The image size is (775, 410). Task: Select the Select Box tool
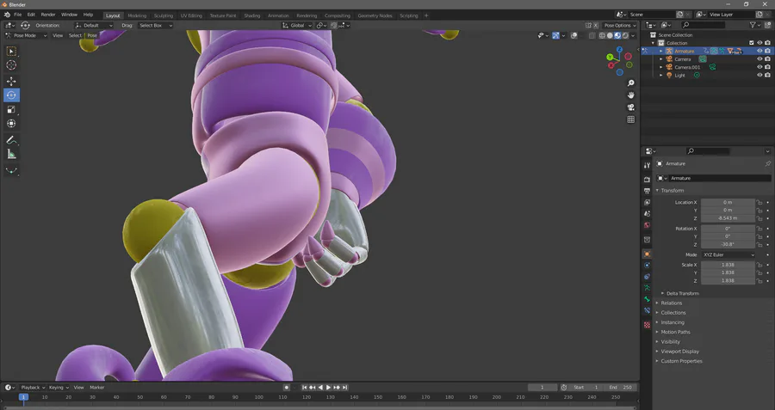point(11,52)
